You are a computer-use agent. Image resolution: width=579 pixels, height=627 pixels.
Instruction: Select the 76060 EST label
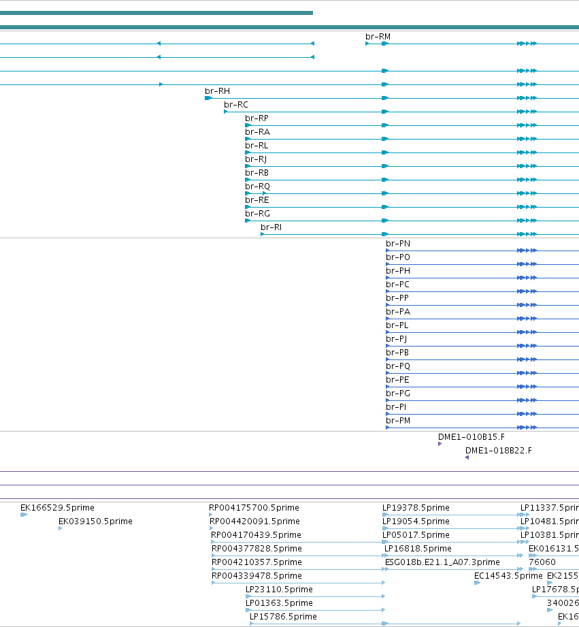(x=542, y=562)
